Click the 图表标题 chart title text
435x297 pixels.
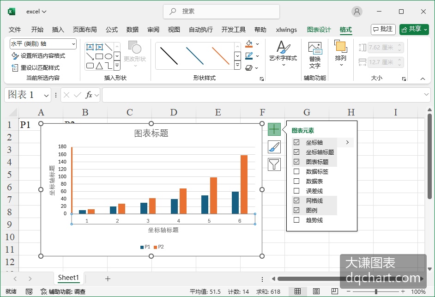[x=151, y=133]
